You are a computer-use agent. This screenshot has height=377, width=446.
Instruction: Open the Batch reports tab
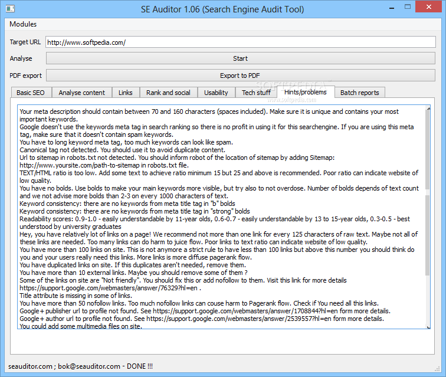click(359, 93)
